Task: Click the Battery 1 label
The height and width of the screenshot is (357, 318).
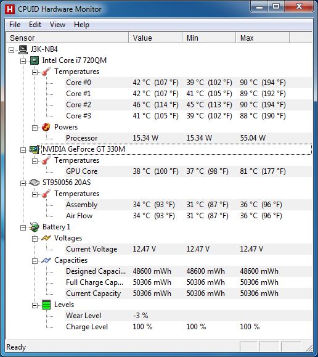Action: 57,227
